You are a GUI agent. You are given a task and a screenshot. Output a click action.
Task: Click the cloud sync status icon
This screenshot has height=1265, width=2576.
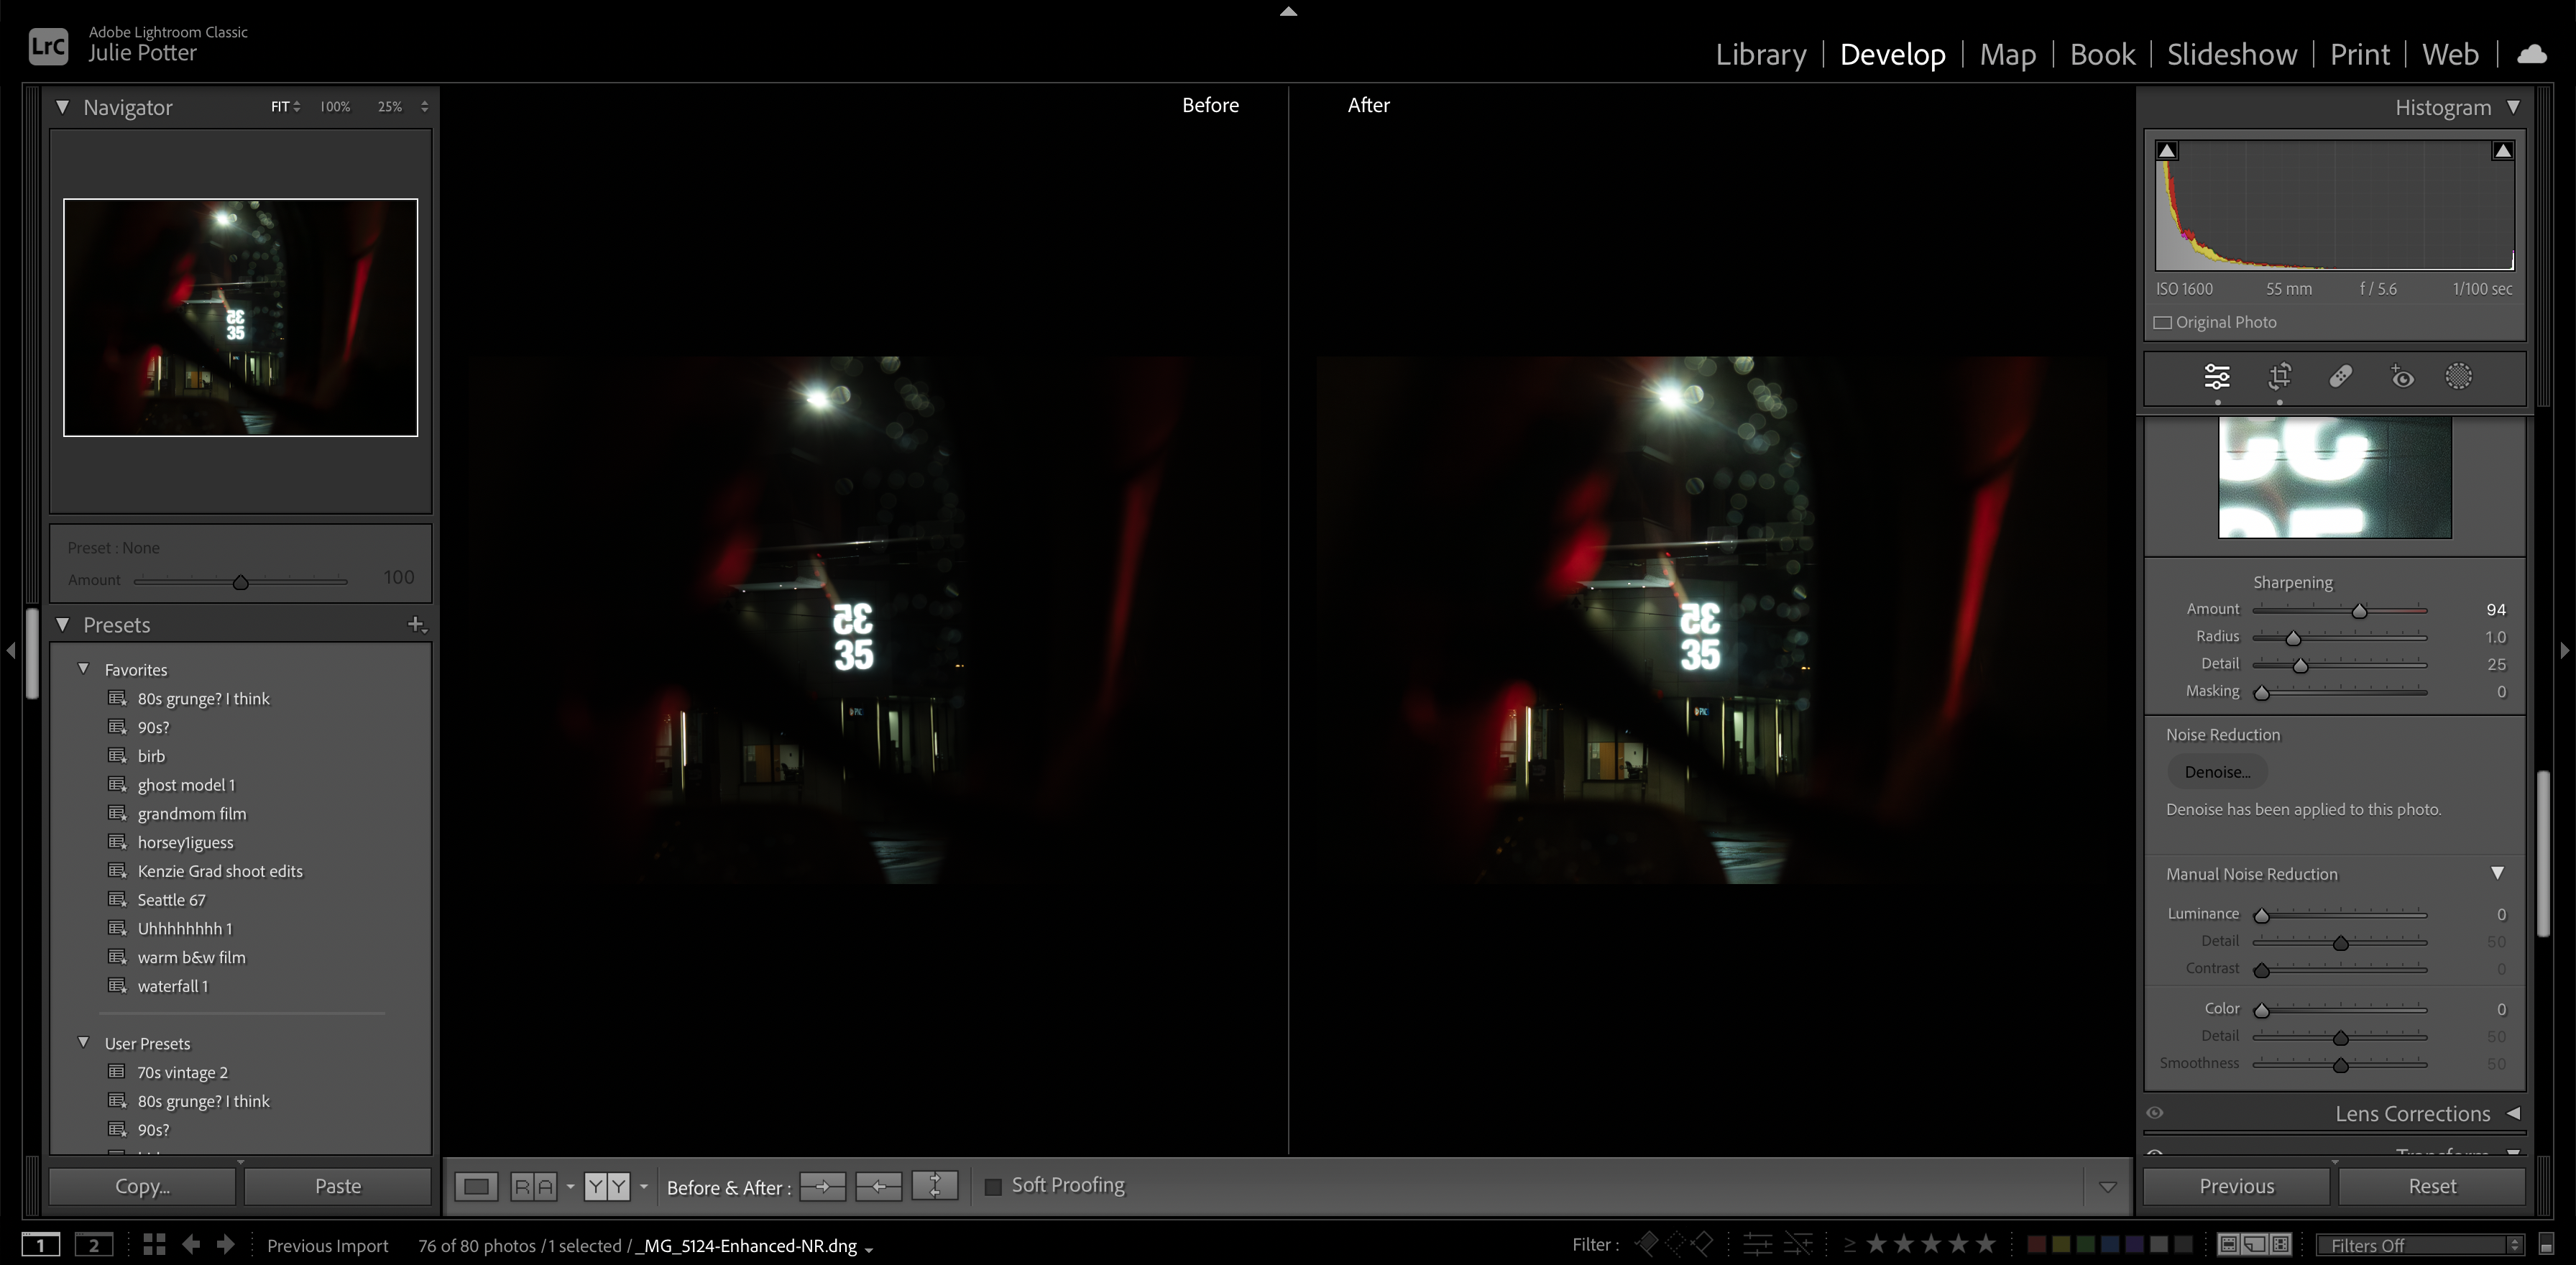point(2531,54)
